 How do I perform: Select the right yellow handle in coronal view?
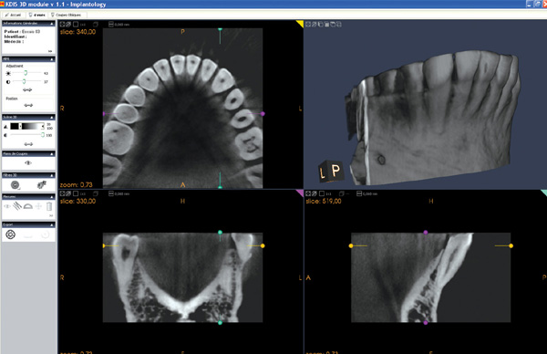(x=263, y=245)
